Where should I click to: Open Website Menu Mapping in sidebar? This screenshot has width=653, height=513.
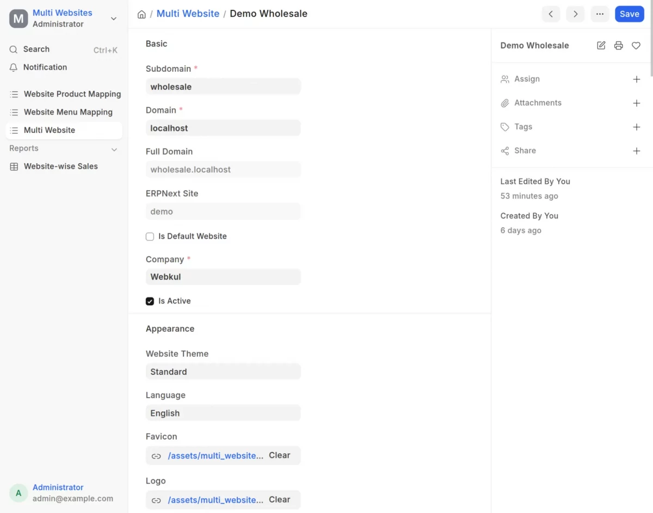point(64,112)
